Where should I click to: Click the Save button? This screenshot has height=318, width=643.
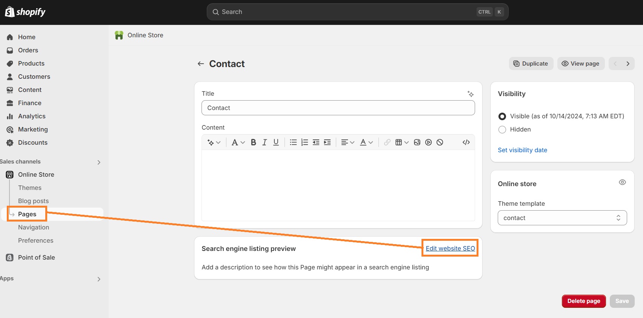point(622,301)
